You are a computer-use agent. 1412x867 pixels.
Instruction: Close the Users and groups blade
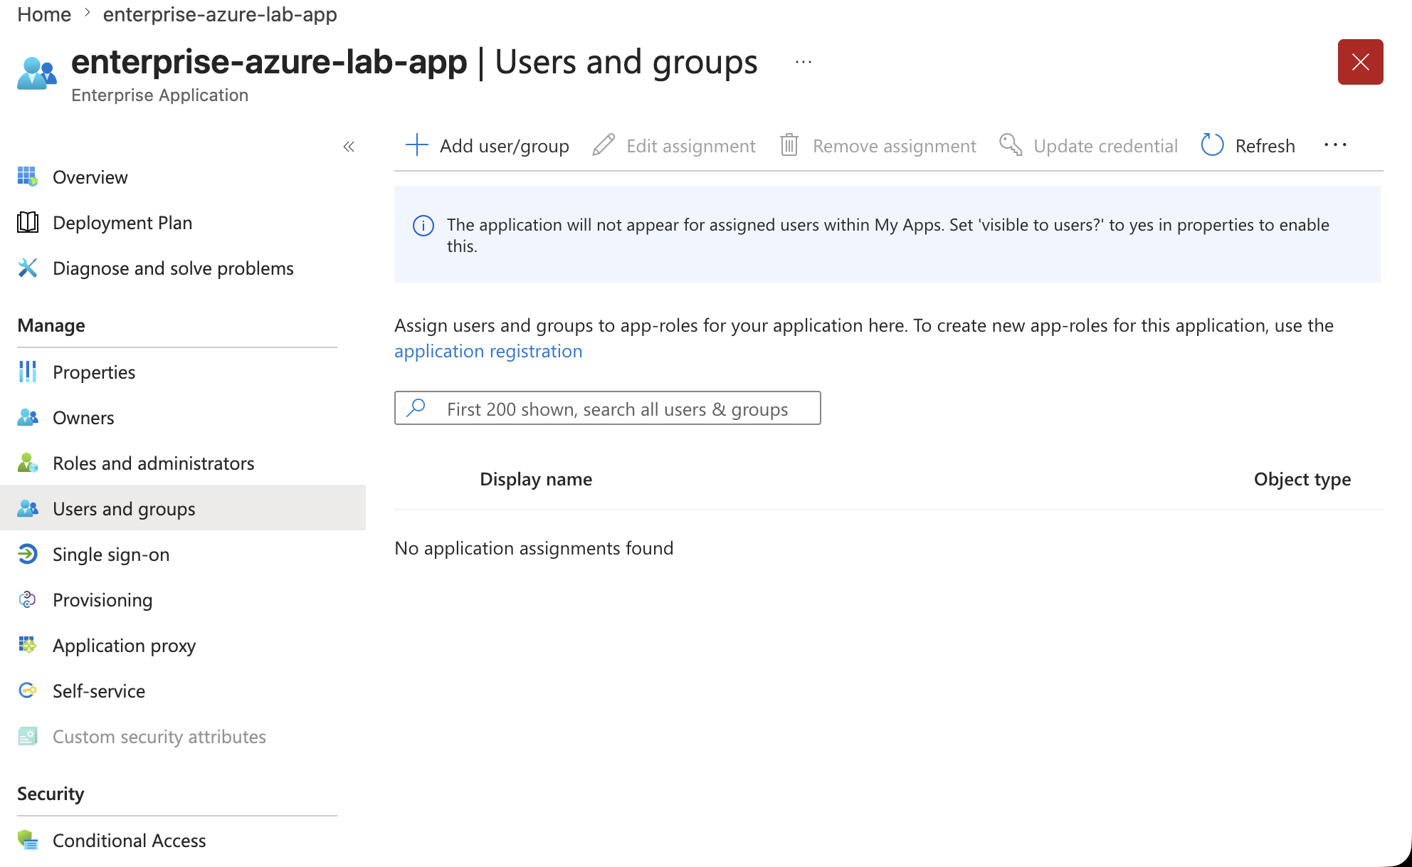click(1360, 62)
